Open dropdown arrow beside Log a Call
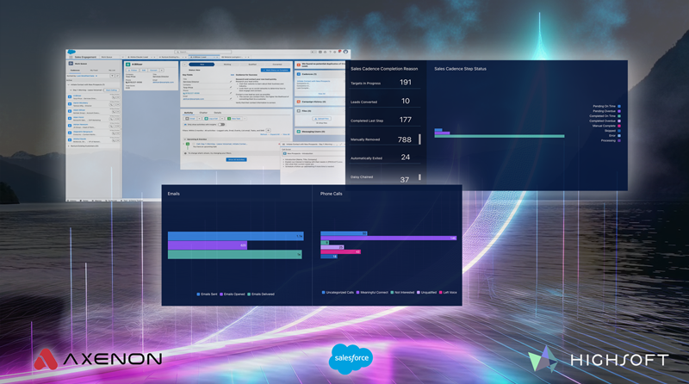The image size is (689, 384). click(222, 119)
